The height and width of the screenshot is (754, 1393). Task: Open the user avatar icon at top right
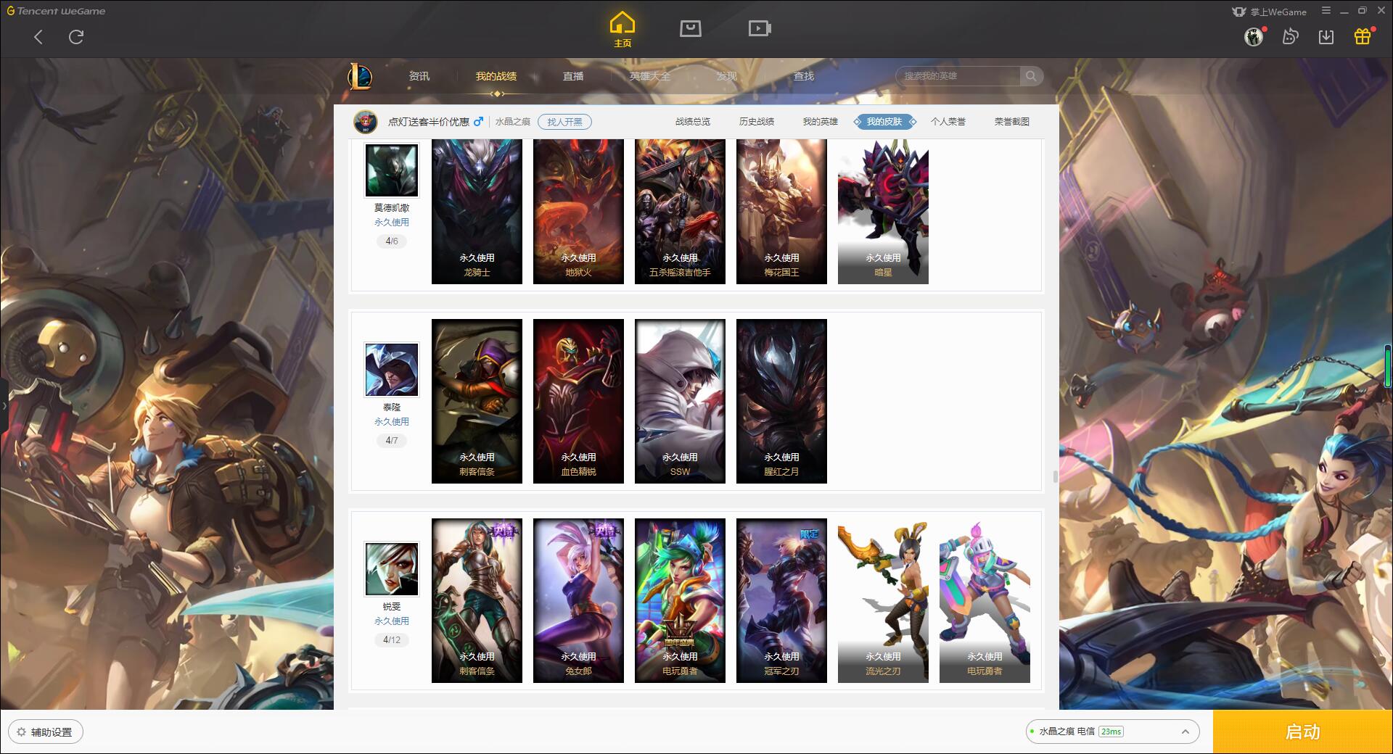(1254, 36)
